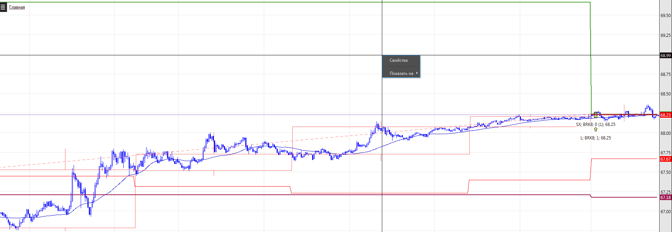Click the yellow up-arrow trade marker
This screenshot has width=672, height=232.
tap(596, 129)
